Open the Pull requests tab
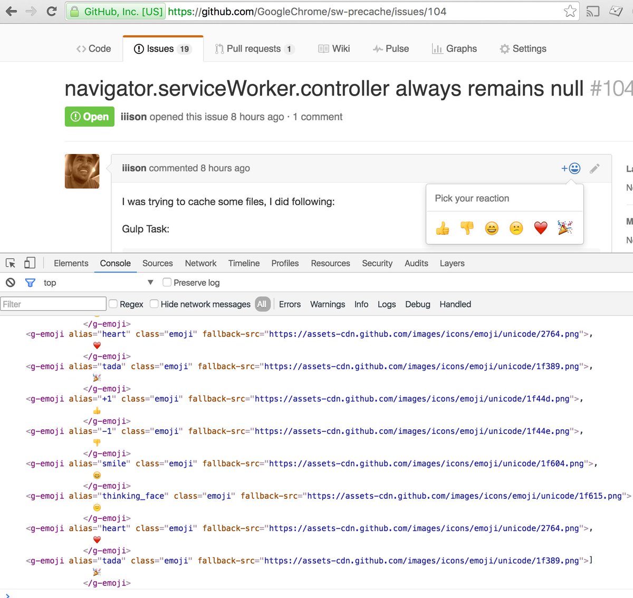Viewport: 633px width, 598px height. (x=255, y=49)
